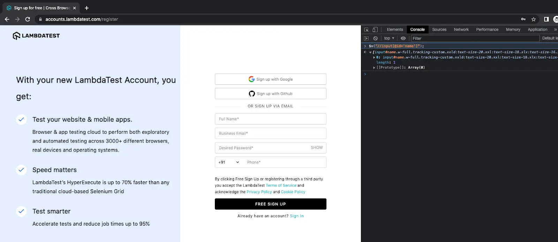558x242 pixels.
Task: Click Sign up with Github button
Action: point(271,93)
